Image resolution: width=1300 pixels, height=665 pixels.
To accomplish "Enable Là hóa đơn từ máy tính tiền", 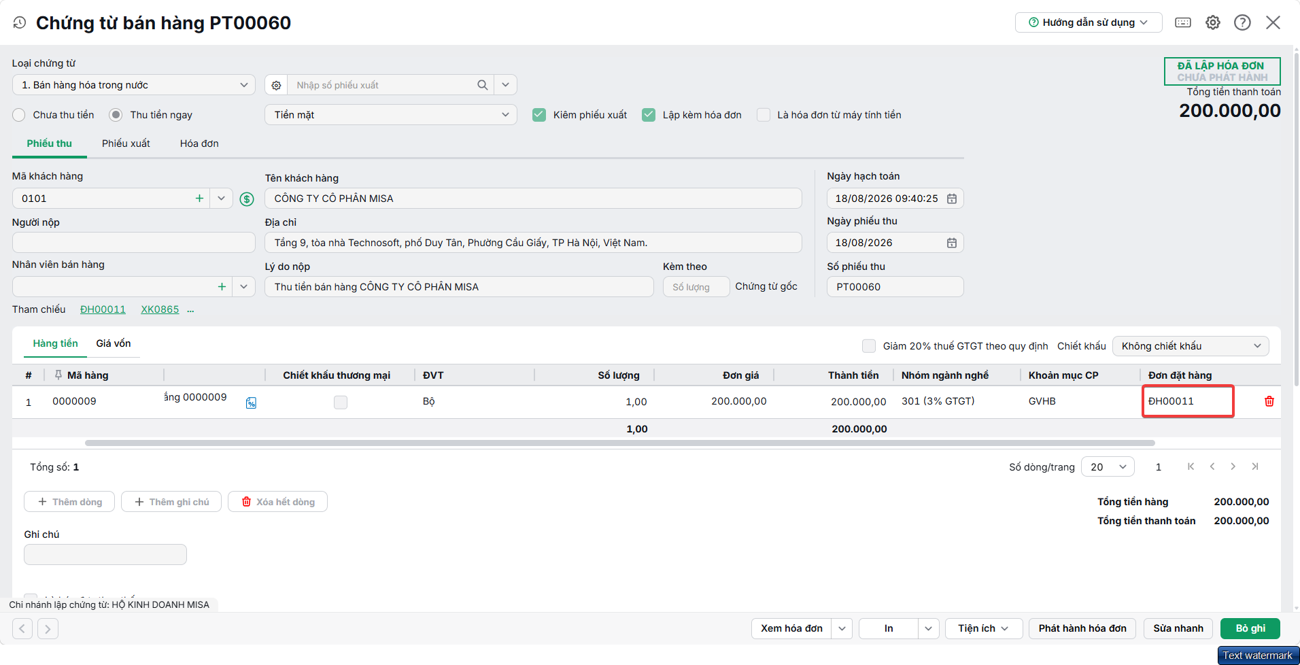I will tap(764, 115).
